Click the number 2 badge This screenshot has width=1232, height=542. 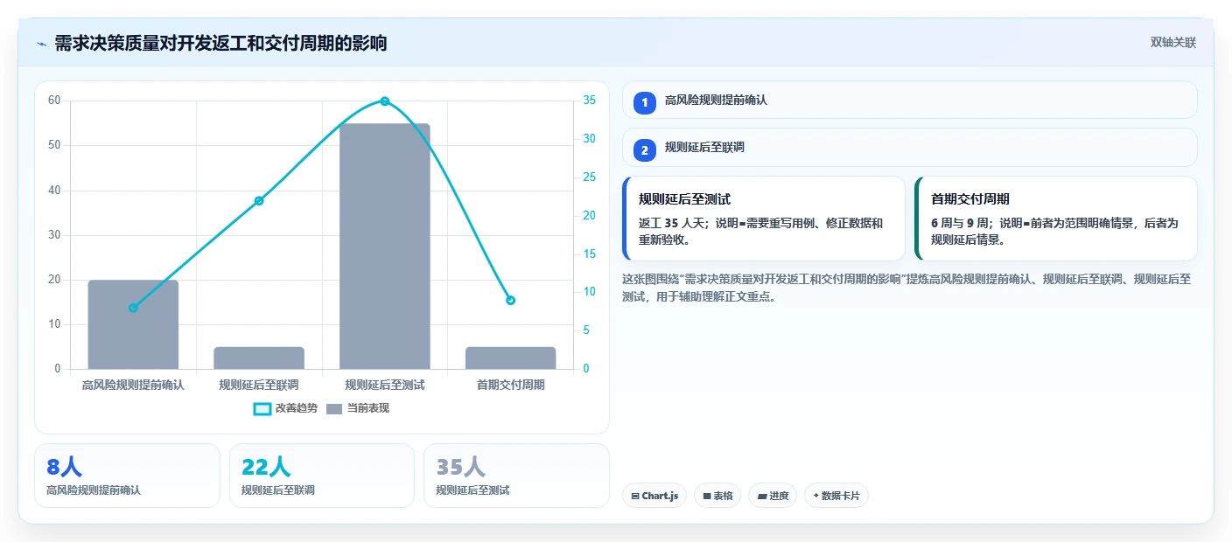(645, 149)
